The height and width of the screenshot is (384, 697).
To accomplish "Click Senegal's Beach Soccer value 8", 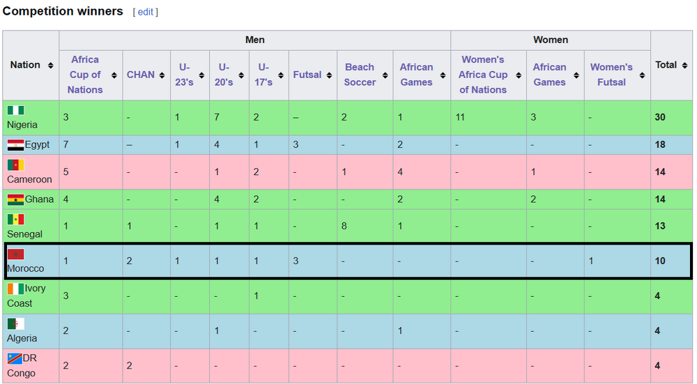I will [344, 226].
